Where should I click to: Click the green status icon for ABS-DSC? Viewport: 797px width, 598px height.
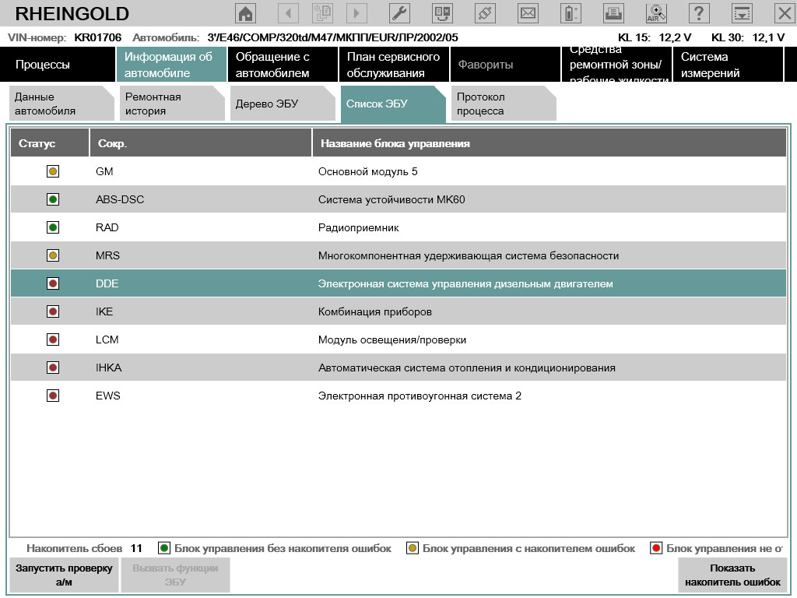53,199
